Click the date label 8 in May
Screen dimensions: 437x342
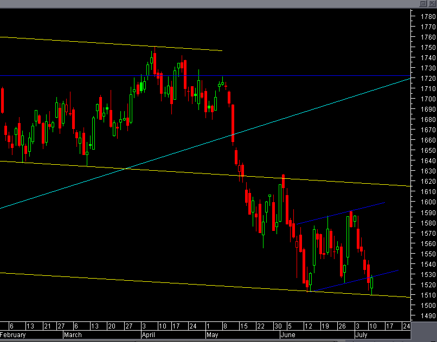[225, 326]
